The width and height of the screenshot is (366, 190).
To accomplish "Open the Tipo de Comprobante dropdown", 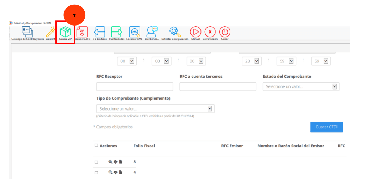I will (155, 108).
